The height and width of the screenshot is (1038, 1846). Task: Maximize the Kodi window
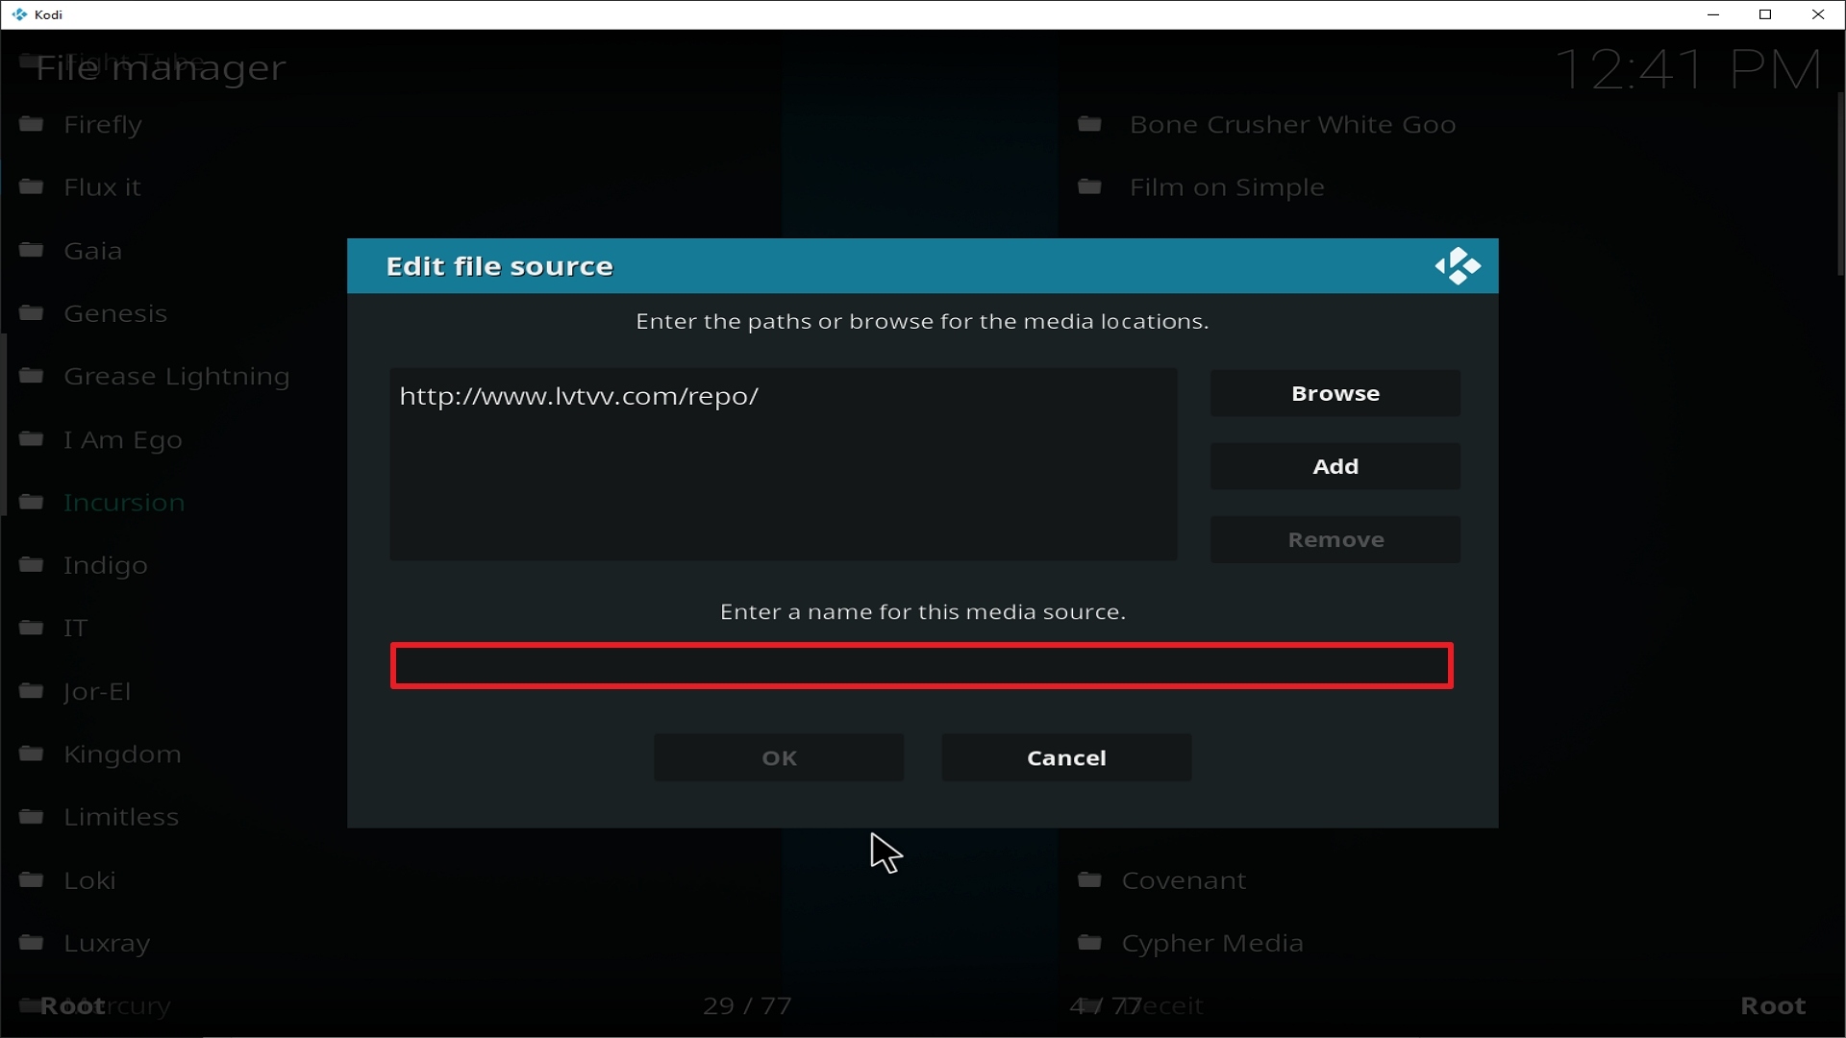coord(1765,14)
